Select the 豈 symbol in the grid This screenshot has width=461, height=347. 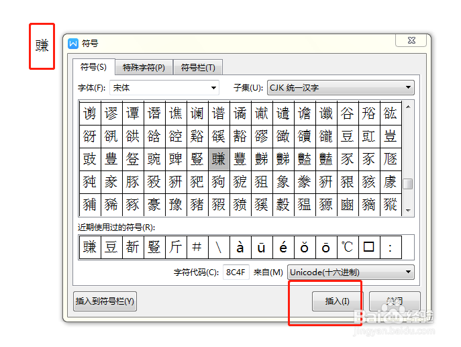(391, 136)
